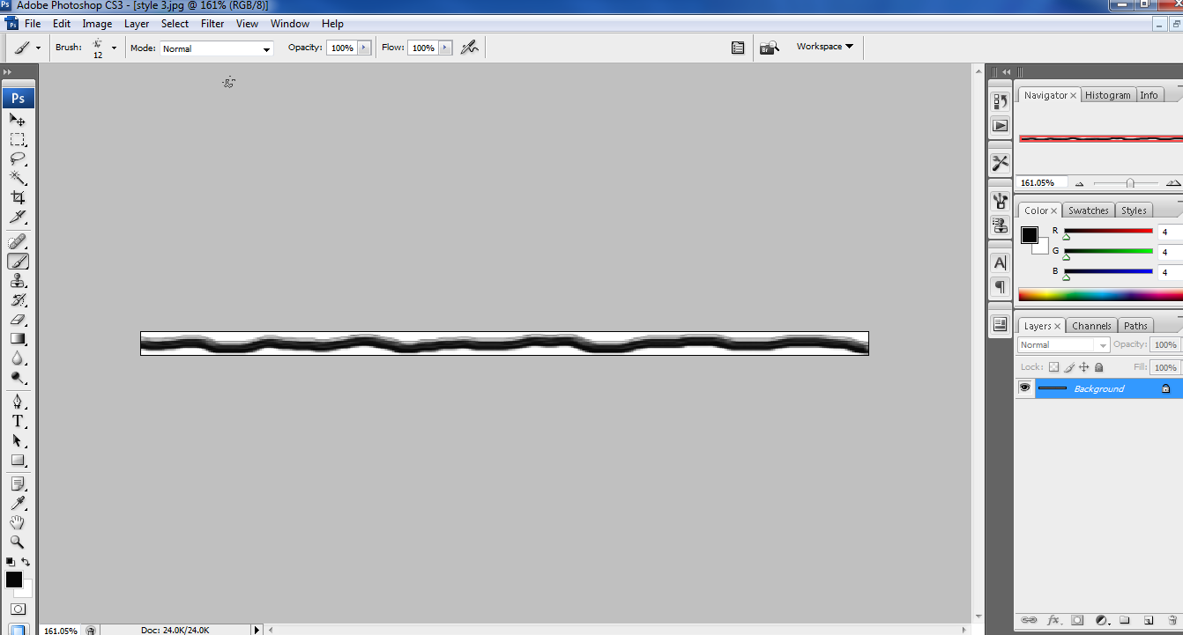Image resolution: width=1183 pixels, height=635 pixels.
Task: Toggle the airbrush option in options bar
Action: tap(469, 47)
